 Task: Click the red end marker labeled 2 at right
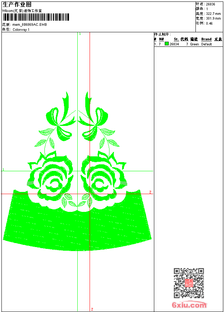[x=150, y=192]
